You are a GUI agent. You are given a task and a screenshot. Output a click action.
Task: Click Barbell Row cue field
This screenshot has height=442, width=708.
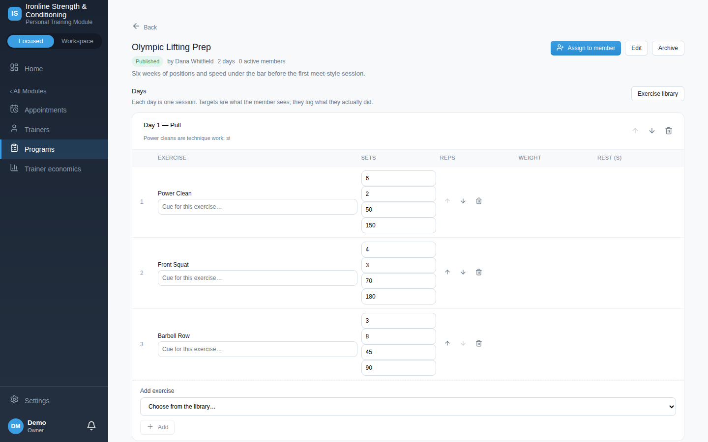coord(258,349)
